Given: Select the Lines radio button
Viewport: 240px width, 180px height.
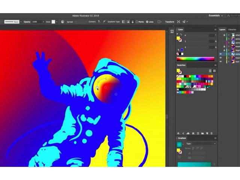Looking at the screenshot, I should [x=147, y=22].
